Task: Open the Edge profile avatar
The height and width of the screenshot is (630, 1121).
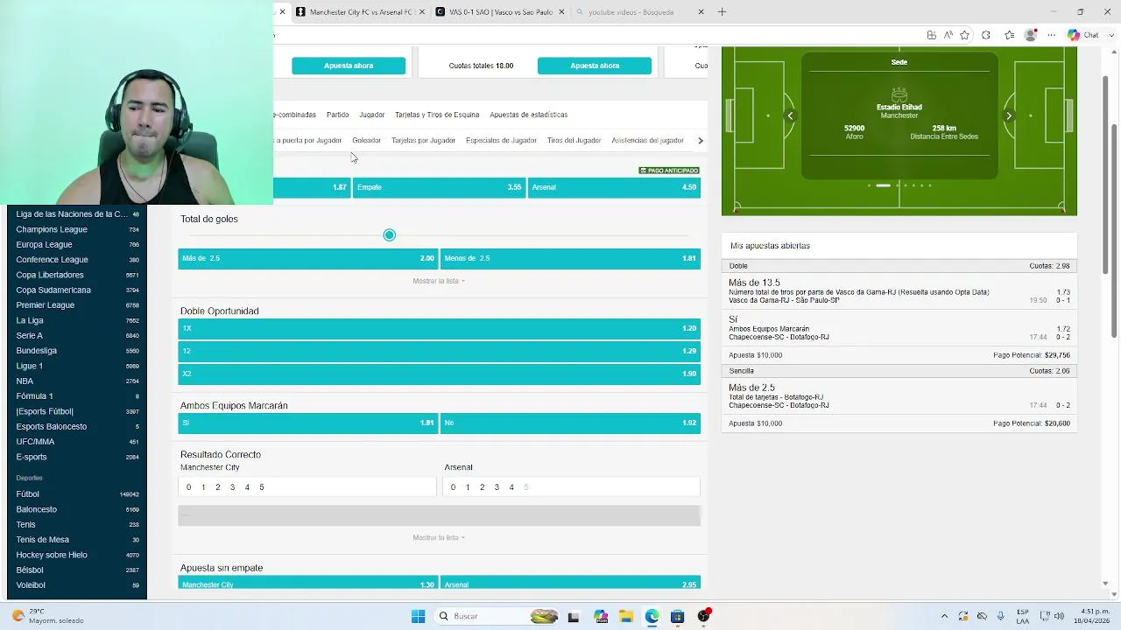Action: [1031, 35]
